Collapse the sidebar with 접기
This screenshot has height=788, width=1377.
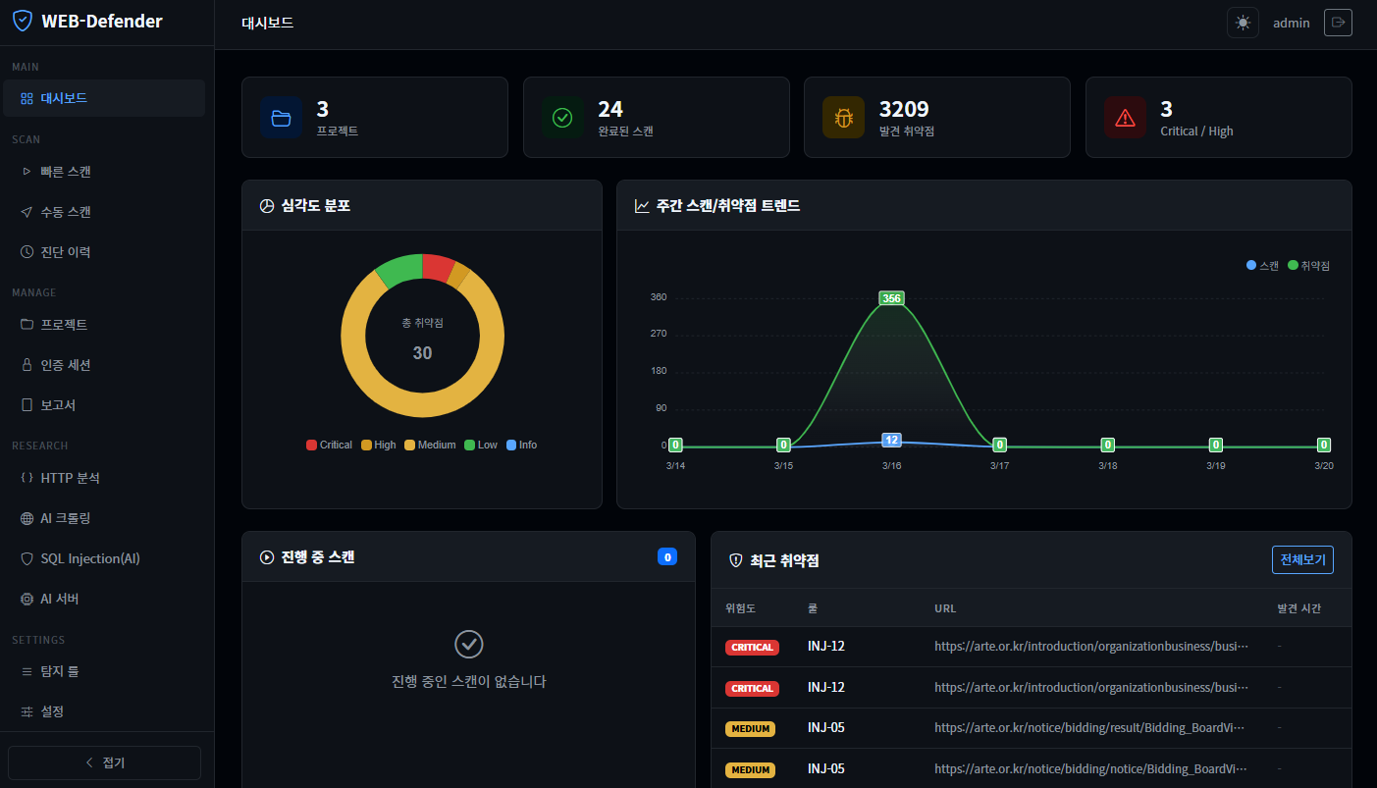point(104,762)
